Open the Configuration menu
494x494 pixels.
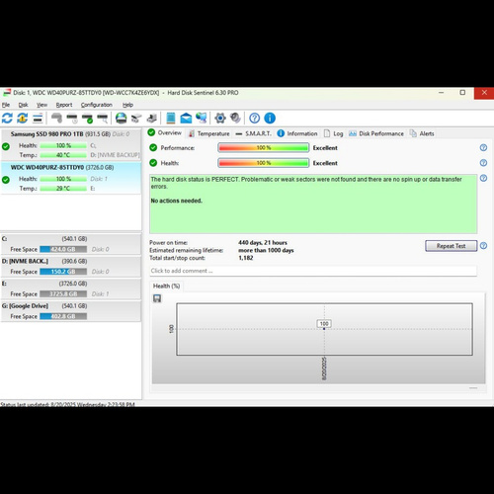click(97, 105)
